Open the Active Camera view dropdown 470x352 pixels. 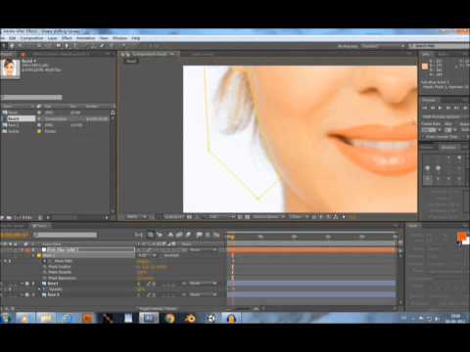coord(267,217)
